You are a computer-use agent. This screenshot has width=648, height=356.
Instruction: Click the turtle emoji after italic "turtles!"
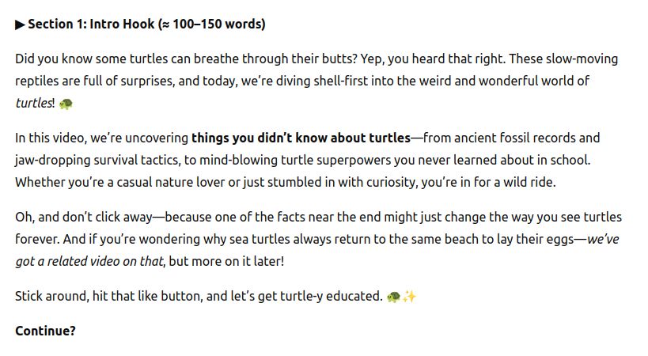pos(66,104)
